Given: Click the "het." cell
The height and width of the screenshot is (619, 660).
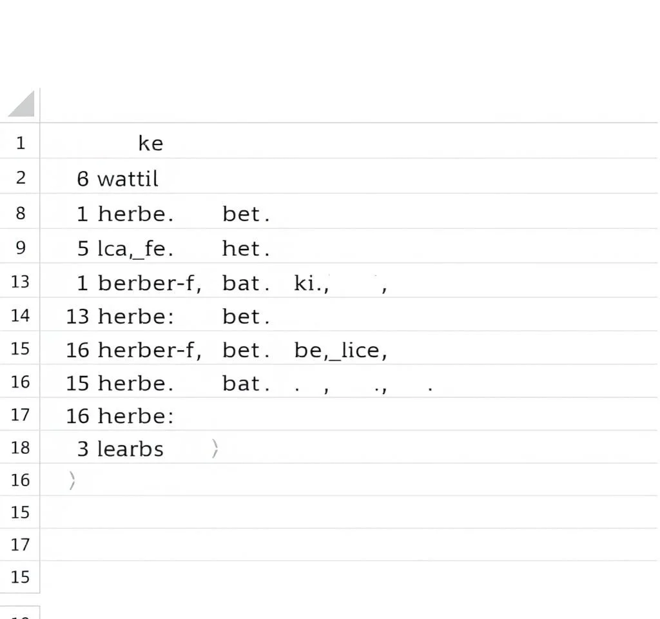Looking at the screenshot, I should [x=246, y=248].
